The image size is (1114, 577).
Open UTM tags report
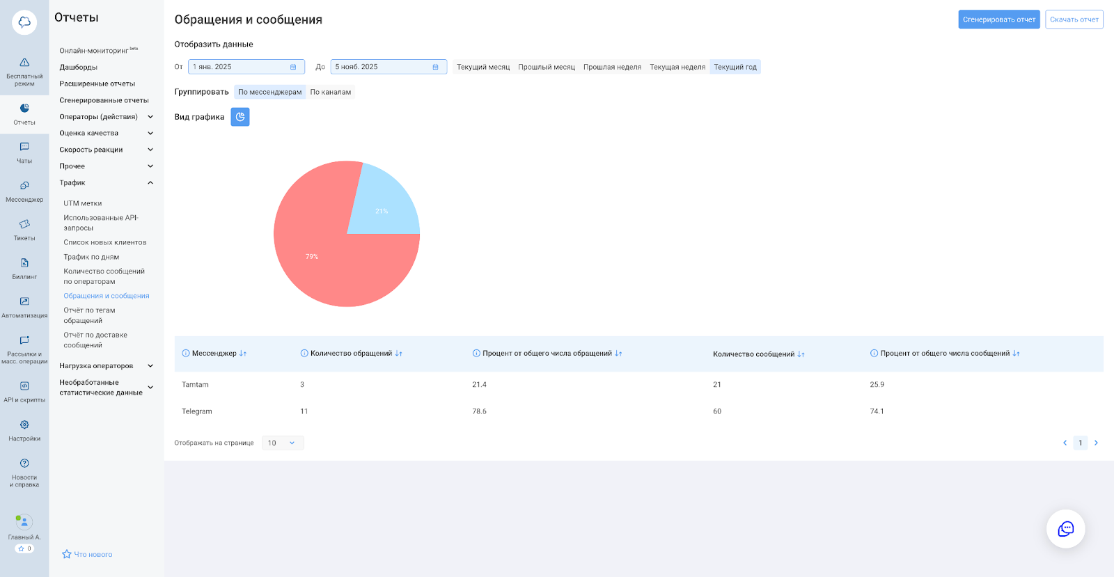coord(83,203)
